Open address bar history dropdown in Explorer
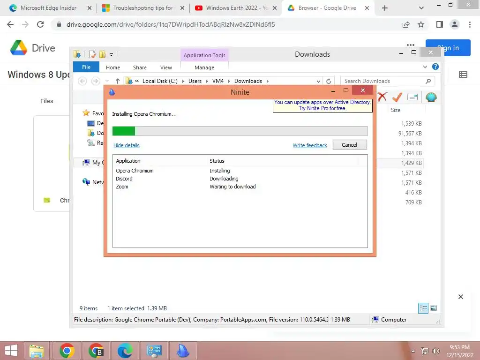This screenshot has width=480, height=360. (x=318, y=81)
